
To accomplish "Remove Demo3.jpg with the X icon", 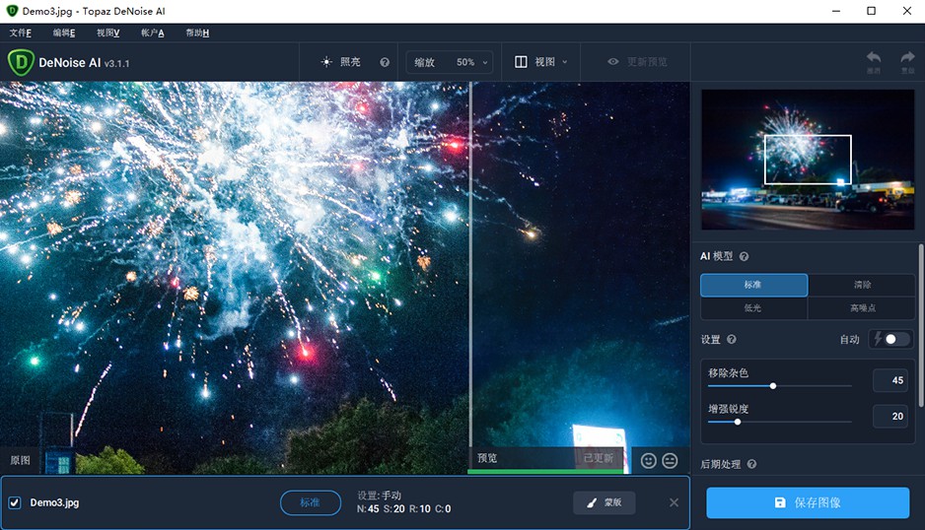I will [674, 502].
